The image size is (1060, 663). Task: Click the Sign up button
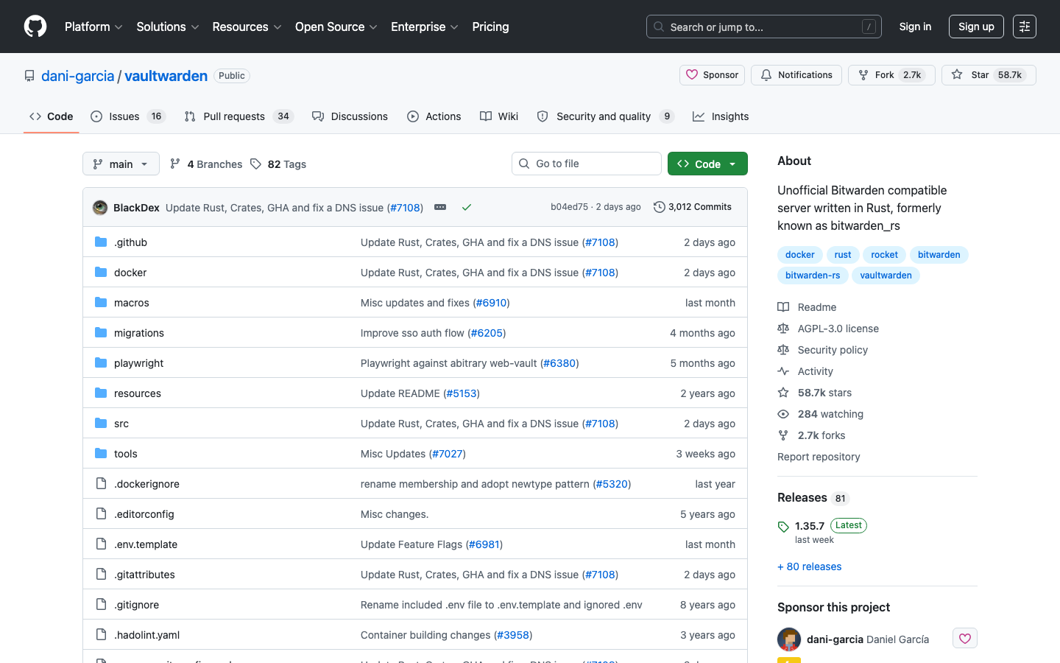(x=976, y=27)
